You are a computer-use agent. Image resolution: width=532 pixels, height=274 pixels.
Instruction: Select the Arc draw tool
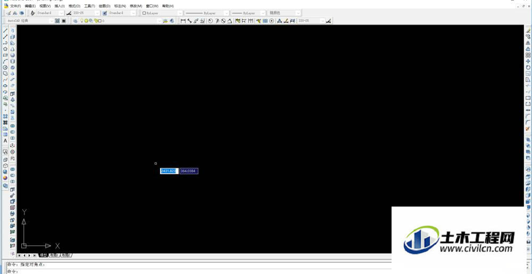(5, 61)
